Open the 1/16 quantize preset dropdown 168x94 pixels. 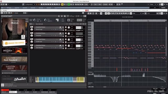coord(151,13)
